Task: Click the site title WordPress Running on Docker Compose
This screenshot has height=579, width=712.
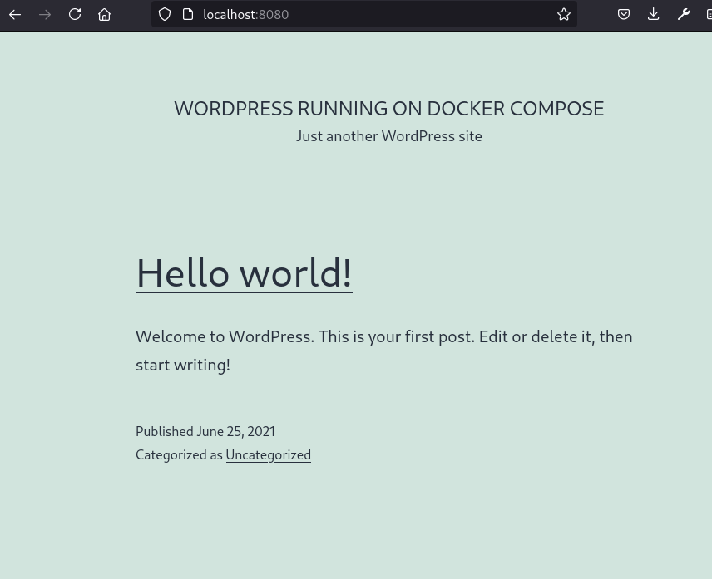Action: pos(389,109)
